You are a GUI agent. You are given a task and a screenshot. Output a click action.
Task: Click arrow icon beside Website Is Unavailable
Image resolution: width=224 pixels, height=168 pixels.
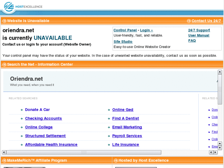[x=4, y=21]
